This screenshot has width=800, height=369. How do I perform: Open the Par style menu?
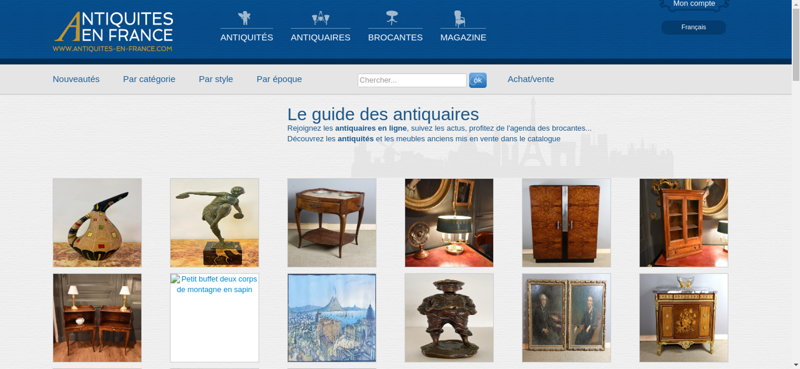[x=216, y=79]
